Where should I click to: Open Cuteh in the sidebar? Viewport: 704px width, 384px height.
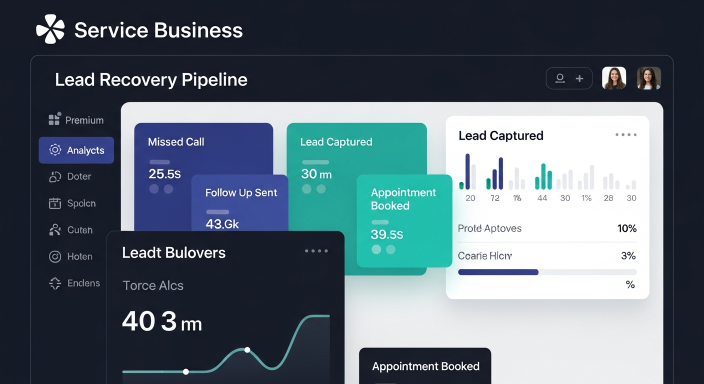pos(71,230)
